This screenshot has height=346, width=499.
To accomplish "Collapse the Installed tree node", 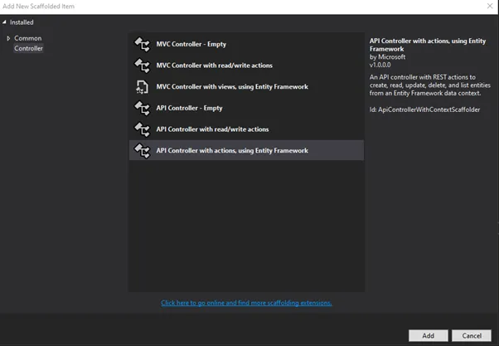I will pos(4,22).
